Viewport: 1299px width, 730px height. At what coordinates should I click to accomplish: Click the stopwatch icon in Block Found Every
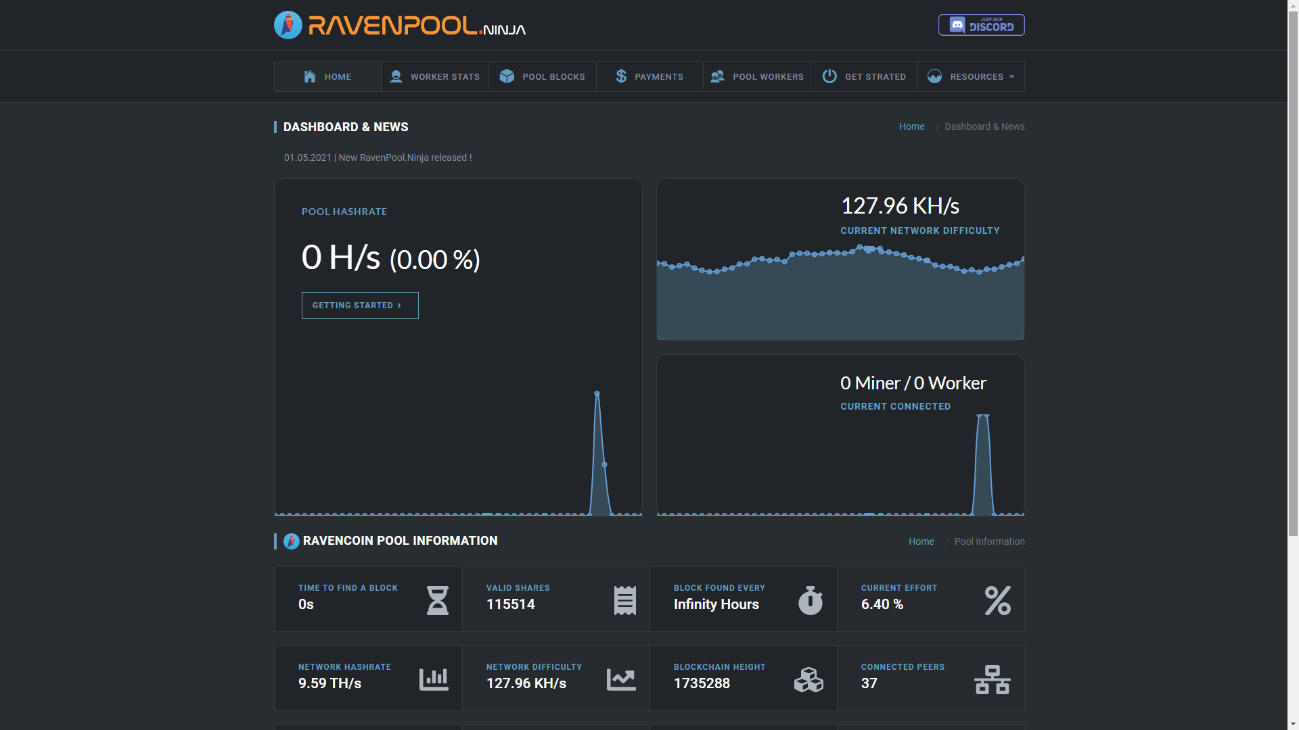pyautogui.click(x=810, y=600)
